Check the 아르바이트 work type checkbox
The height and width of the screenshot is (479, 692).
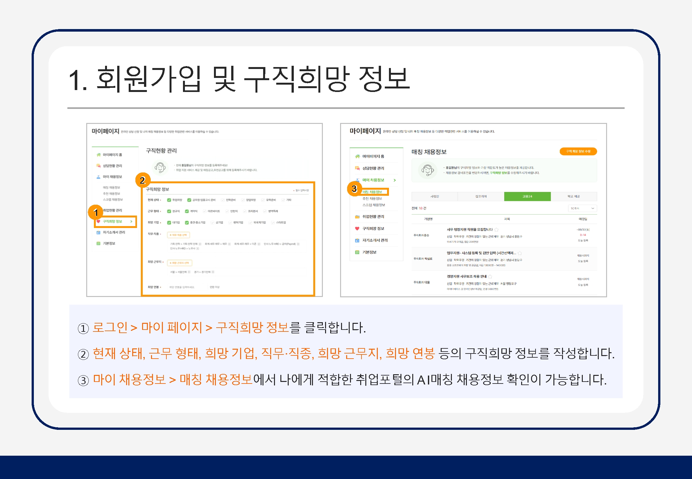tap(204, 211)
